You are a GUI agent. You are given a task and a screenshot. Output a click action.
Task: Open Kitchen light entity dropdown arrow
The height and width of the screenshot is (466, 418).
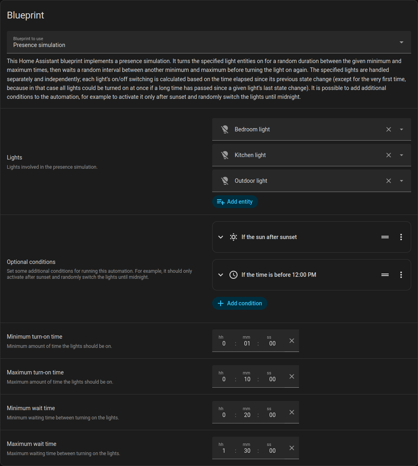coord(402,155)
